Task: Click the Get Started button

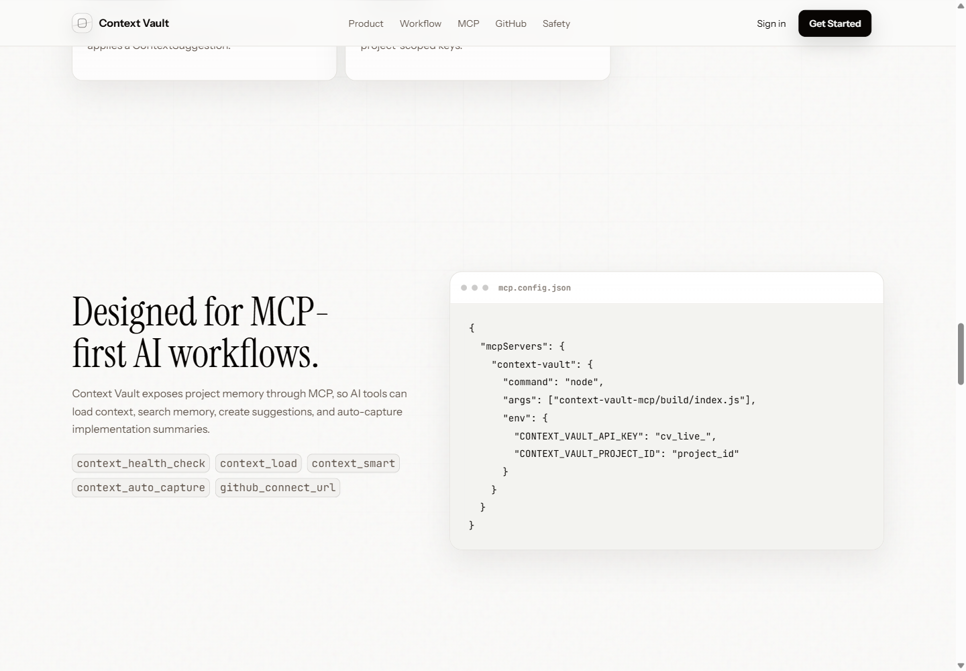Action: (835, 23)
